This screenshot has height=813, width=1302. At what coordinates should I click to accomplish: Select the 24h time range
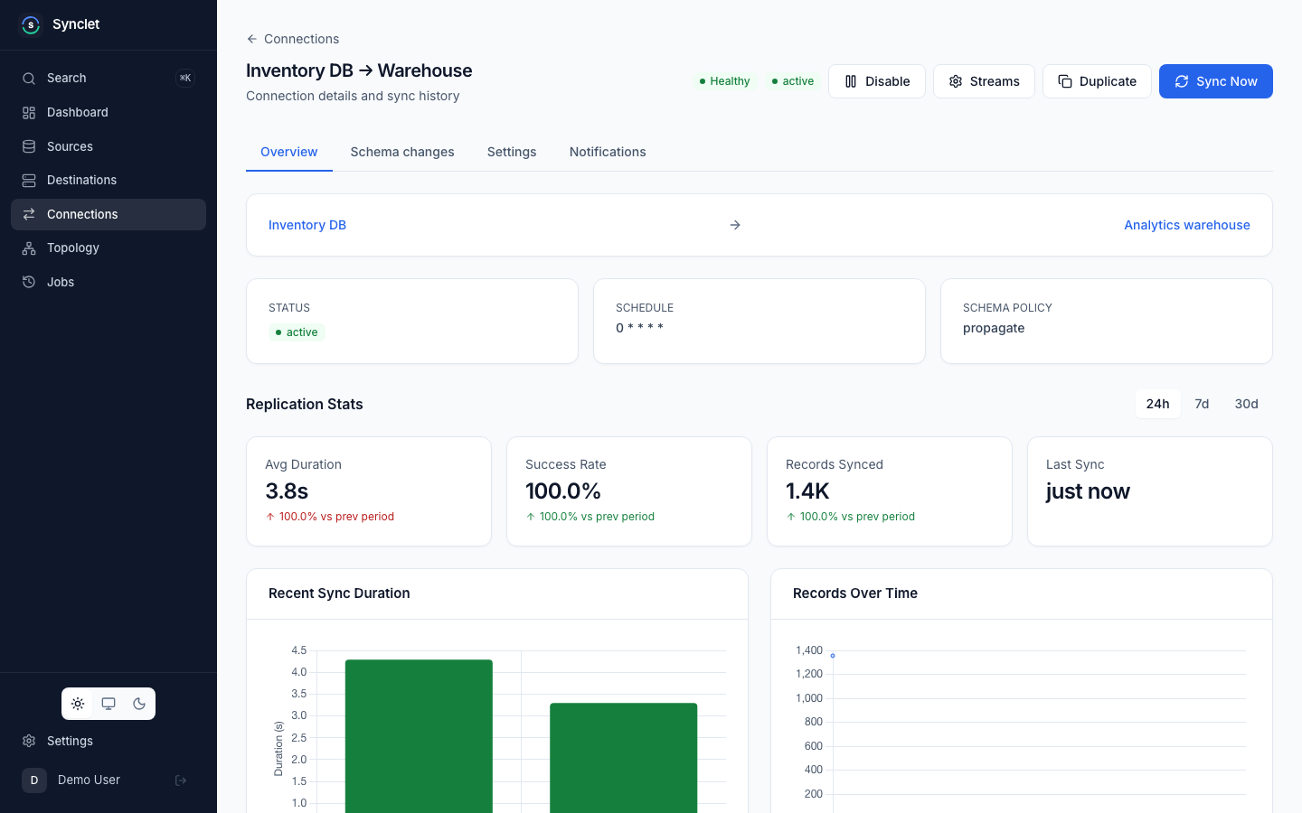click(1158, 404)
